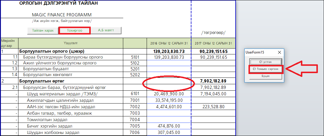The height and width of the screenshot is (136, 324).
Task: Click the 2017 value 90,239,151.65 in row 1.1
Action: pyautogui.click(x=213, y=57)
